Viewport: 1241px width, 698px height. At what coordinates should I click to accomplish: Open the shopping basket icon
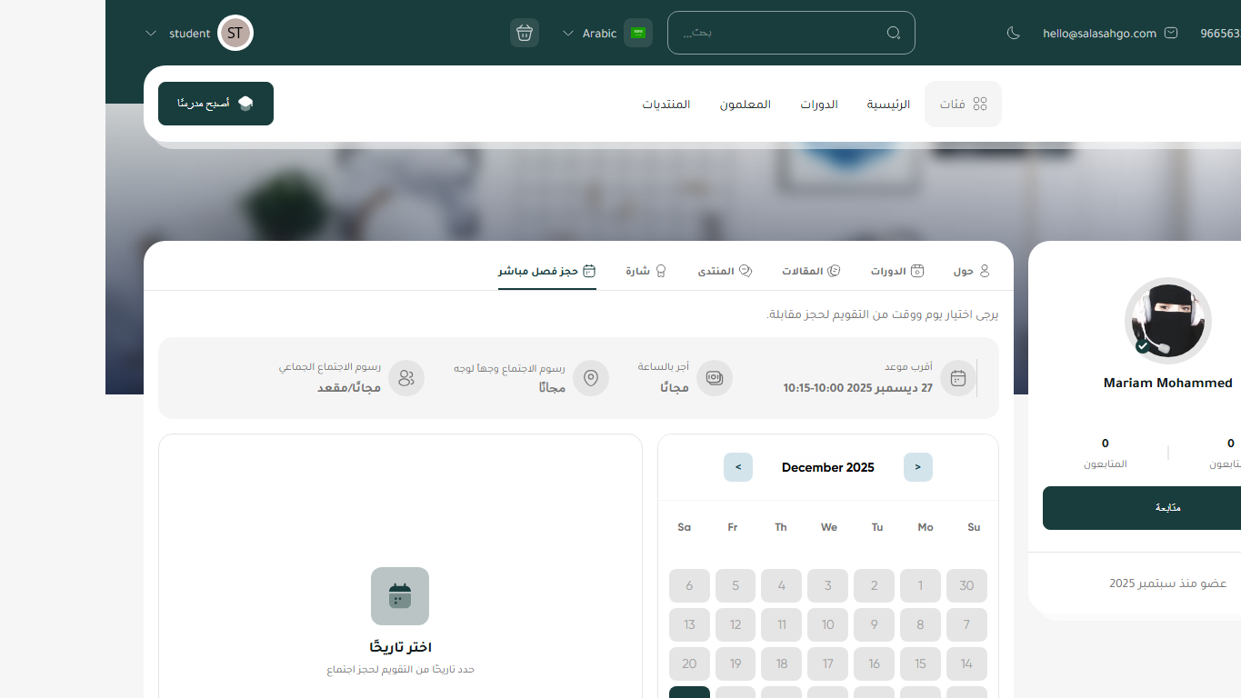tap(525, 33)
